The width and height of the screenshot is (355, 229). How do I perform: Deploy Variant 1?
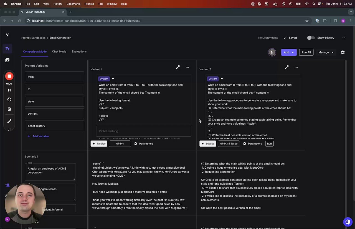99,144
